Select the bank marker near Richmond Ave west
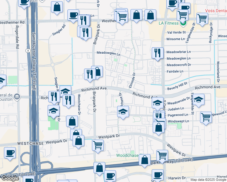 tap(17, 97)
